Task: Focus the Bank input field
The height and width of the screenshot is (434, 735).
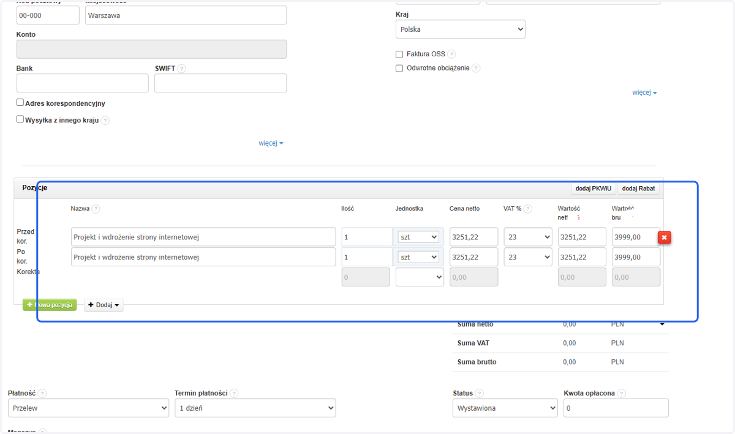Action: pos(83,83)
